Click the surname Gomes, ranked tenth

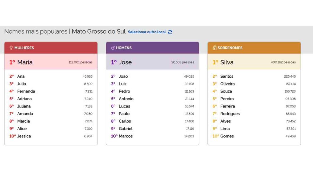(x=227, y=136)
